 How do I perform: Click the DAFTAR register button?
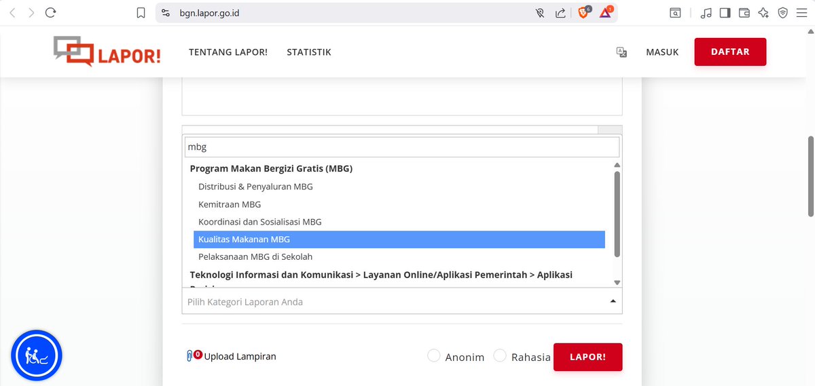click(730, 52)
